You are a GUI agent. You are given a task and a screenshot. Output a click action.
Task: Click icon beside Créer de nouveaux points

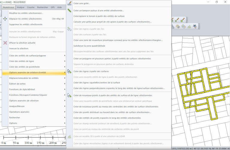coord(69,95)
